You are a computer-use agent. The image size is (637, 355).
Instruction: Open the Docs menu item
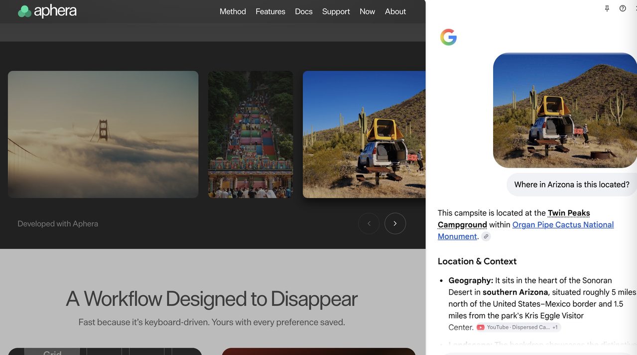[x=304, y=11]
